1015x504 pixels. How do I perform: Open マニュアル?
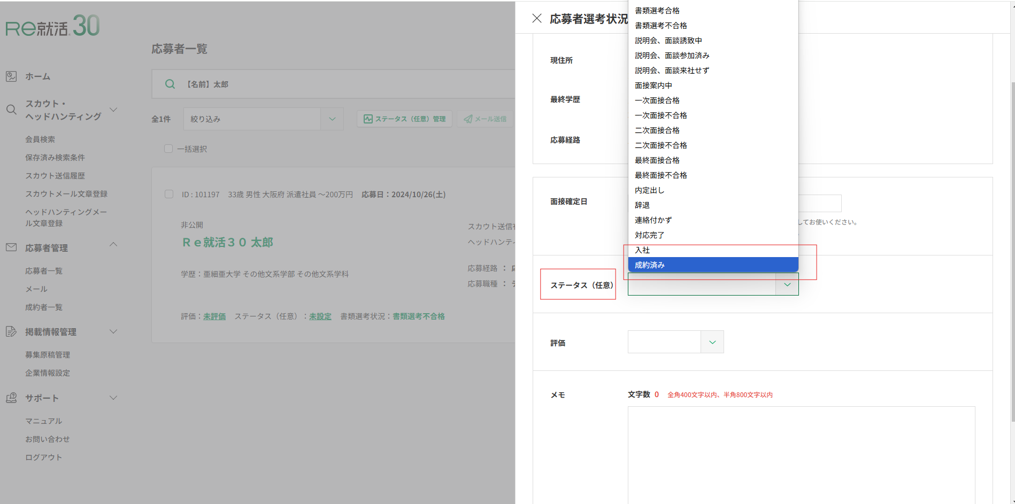(44, 421)
